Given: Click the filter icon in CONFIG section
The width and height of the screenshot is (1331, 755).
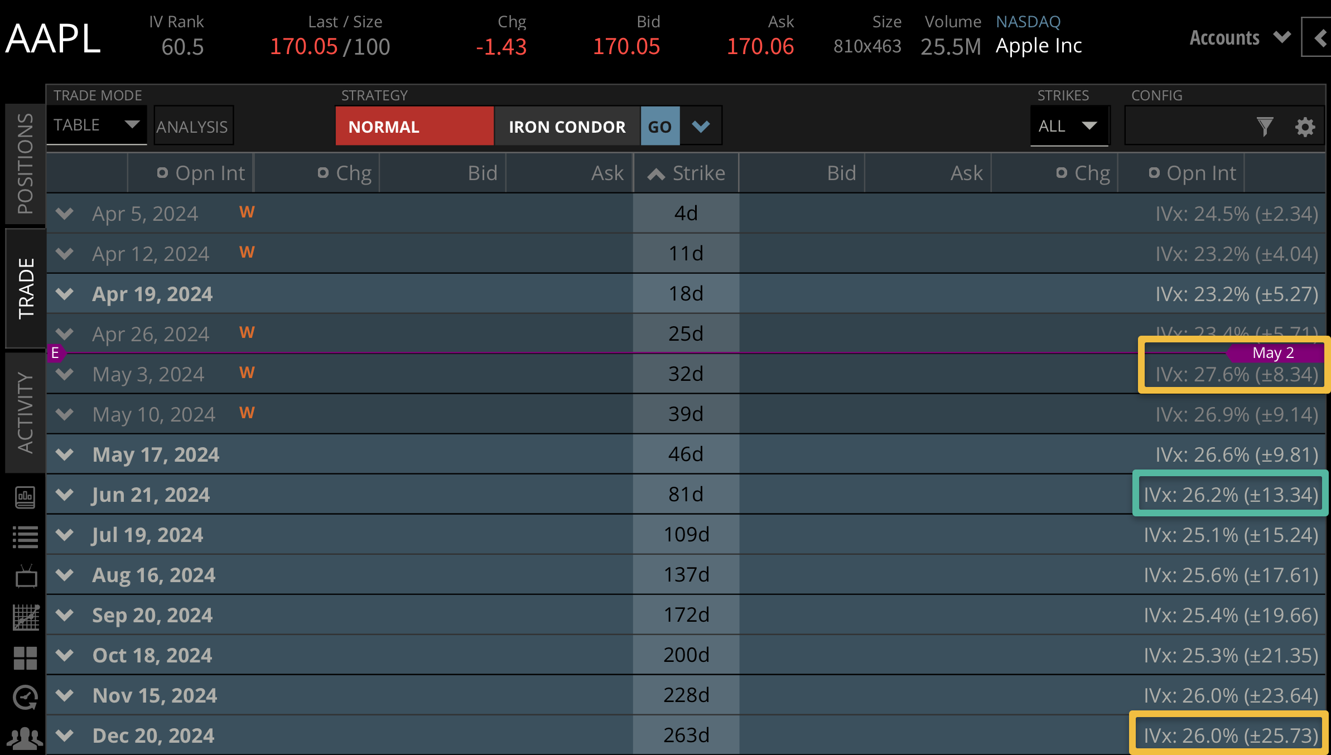Looking at the screenshot, I should (1265, 127).
